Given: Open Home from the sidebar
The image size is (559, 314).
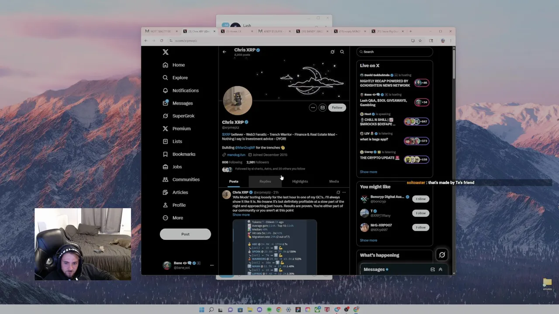Looking at the screenshot, I should pos(174,65).
